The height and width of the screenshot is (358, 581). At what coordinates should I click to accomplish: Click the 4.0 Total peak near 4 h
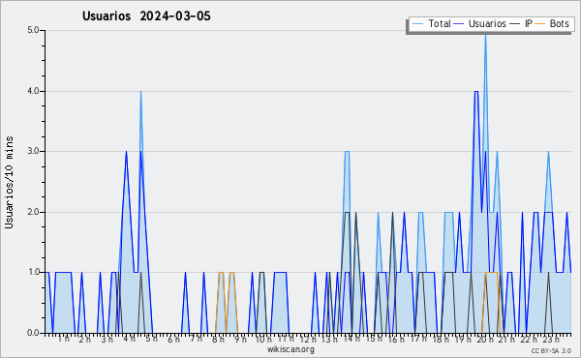click(x=140, y=93)
